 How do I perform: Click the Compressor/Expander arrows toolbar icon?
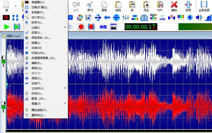point(15,18)
